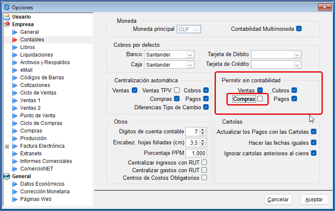This screenshot has height=211, width=335.
Task: Open Informes Comerciales options
Action: click(46, 161)
